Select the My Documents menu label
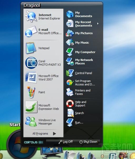The width and height of the screenshot is (135, 159). [84, 14]
